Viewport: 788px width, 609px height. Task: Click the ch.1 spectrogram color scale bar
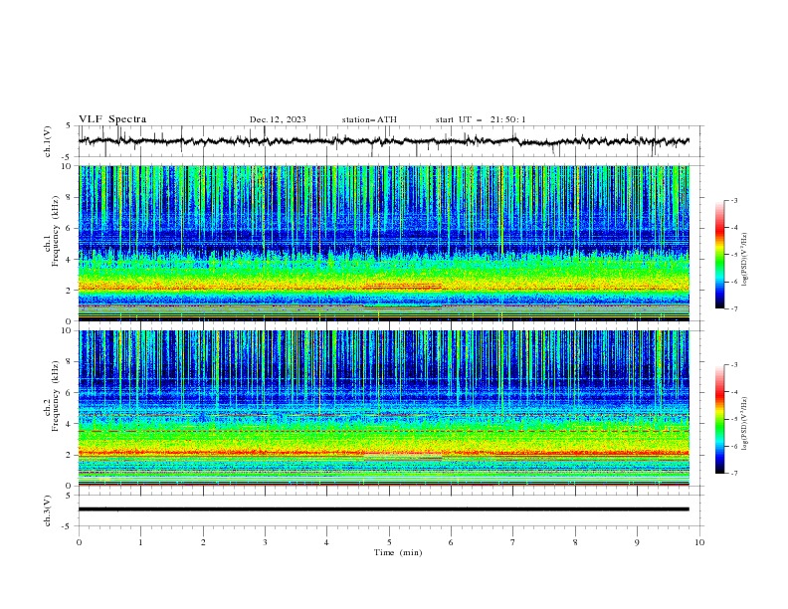(719, 255)
